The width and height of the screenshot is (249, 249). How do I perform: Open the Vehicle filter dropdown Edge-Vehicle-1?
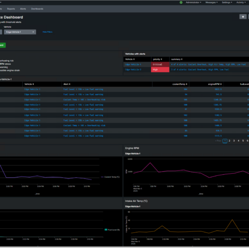coord(20,32)
